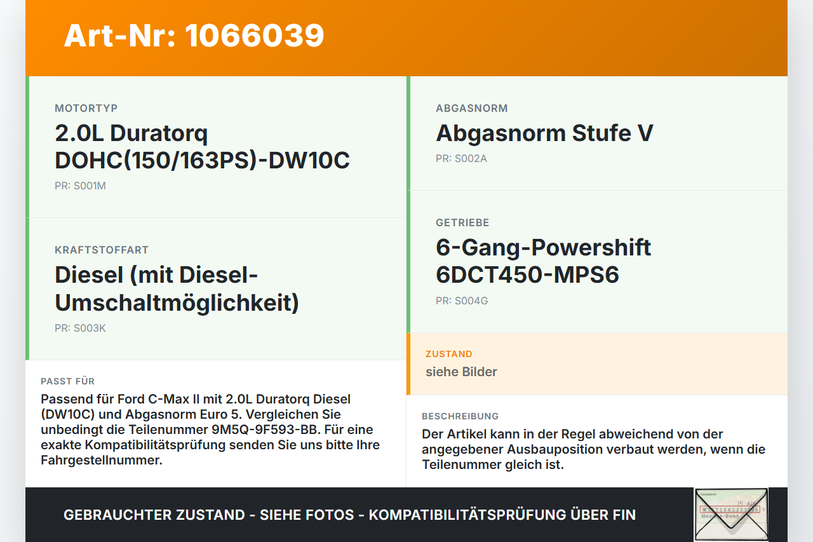The width and height of the screenshot is (813, 542).
Task: Click the Diesel fuel type value
Action: pos(177,288)
